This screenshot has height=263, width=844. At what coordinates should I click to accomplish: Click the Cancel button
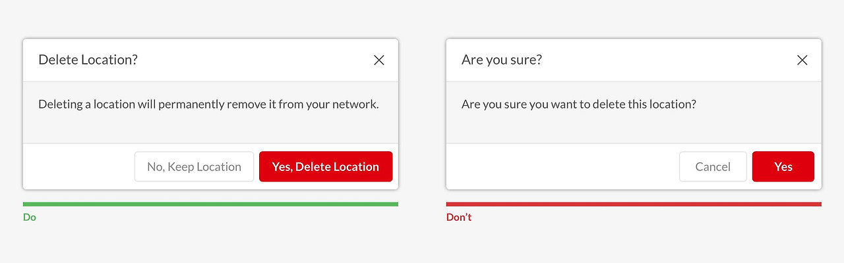tap(713, 167)
